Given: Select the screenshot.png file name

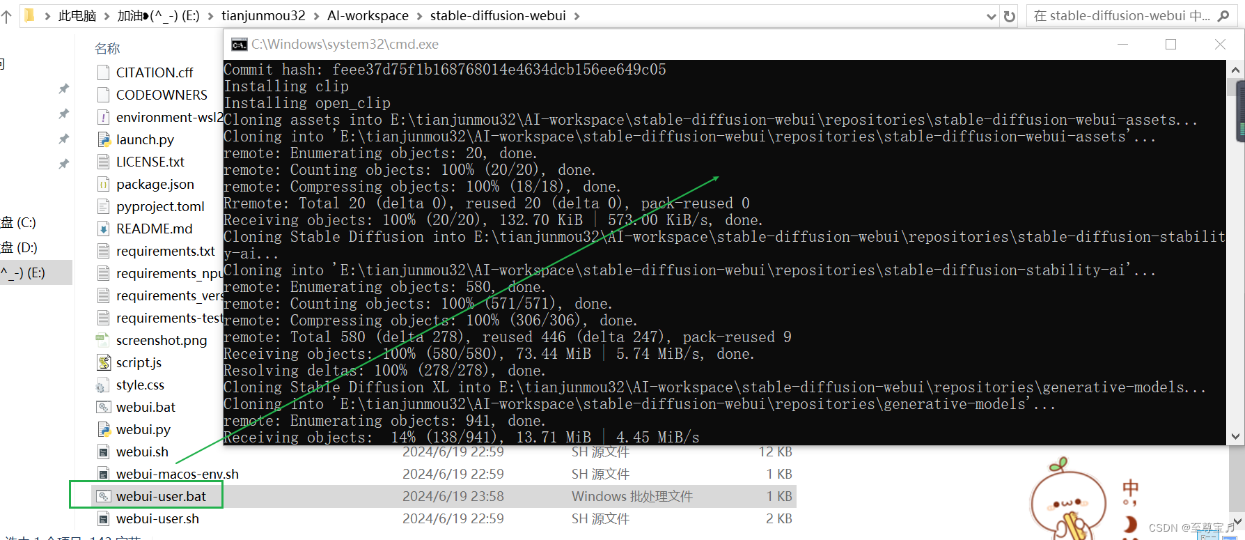Looking at the screenshot, I should (x=162, y=340).
